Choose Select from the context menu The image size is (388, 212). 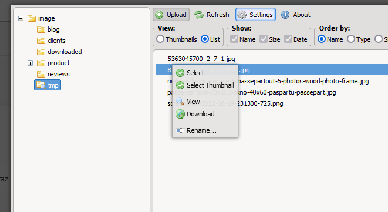point(205,73)
